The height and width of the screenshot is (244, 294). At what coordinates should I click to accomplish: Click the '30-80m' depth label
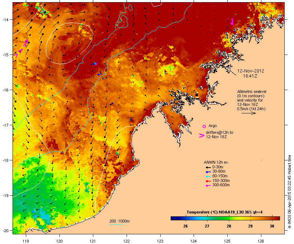click(x=219, y=172)
